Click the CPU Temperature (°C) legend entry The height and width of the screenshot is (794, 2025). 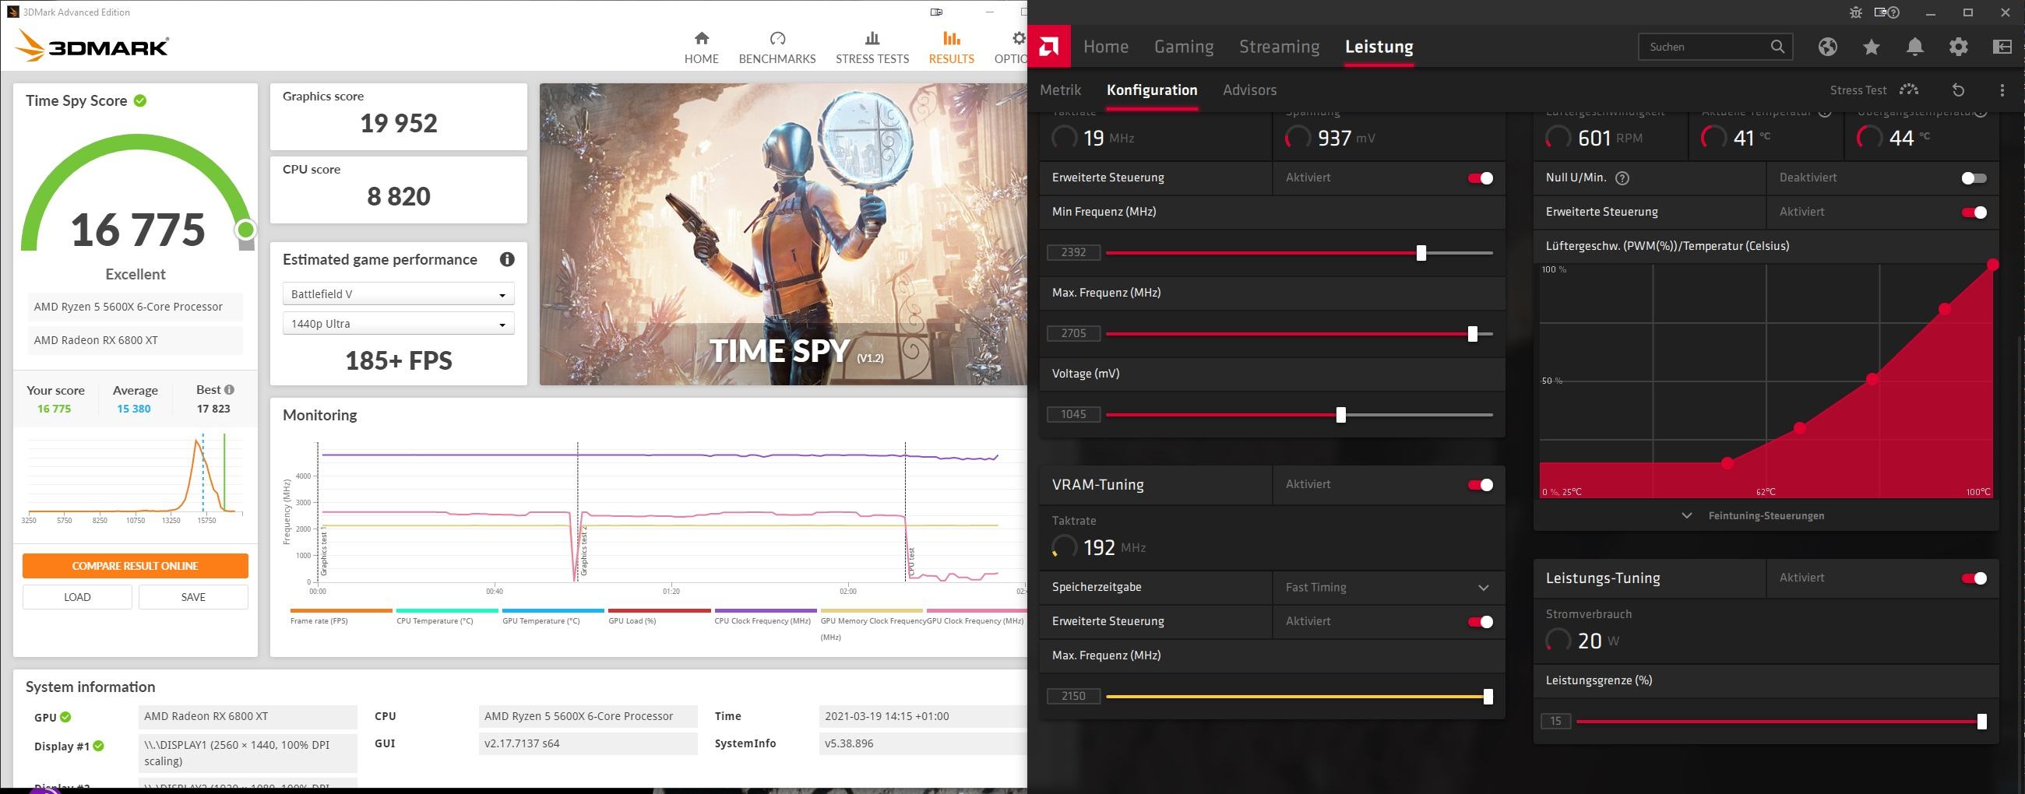click(x=446, y=617)
